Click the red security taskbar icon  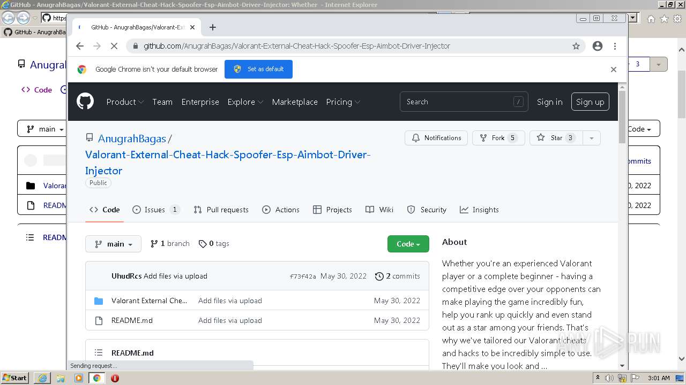(x=115, y=378)
